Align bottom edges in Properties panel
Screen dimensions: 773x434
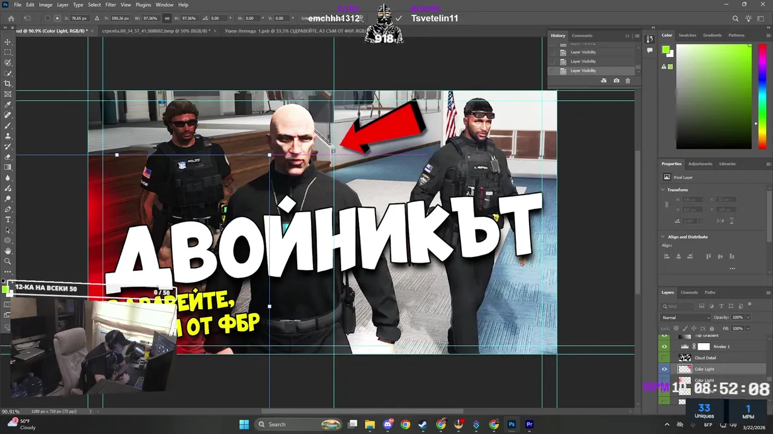pos(732,256)
